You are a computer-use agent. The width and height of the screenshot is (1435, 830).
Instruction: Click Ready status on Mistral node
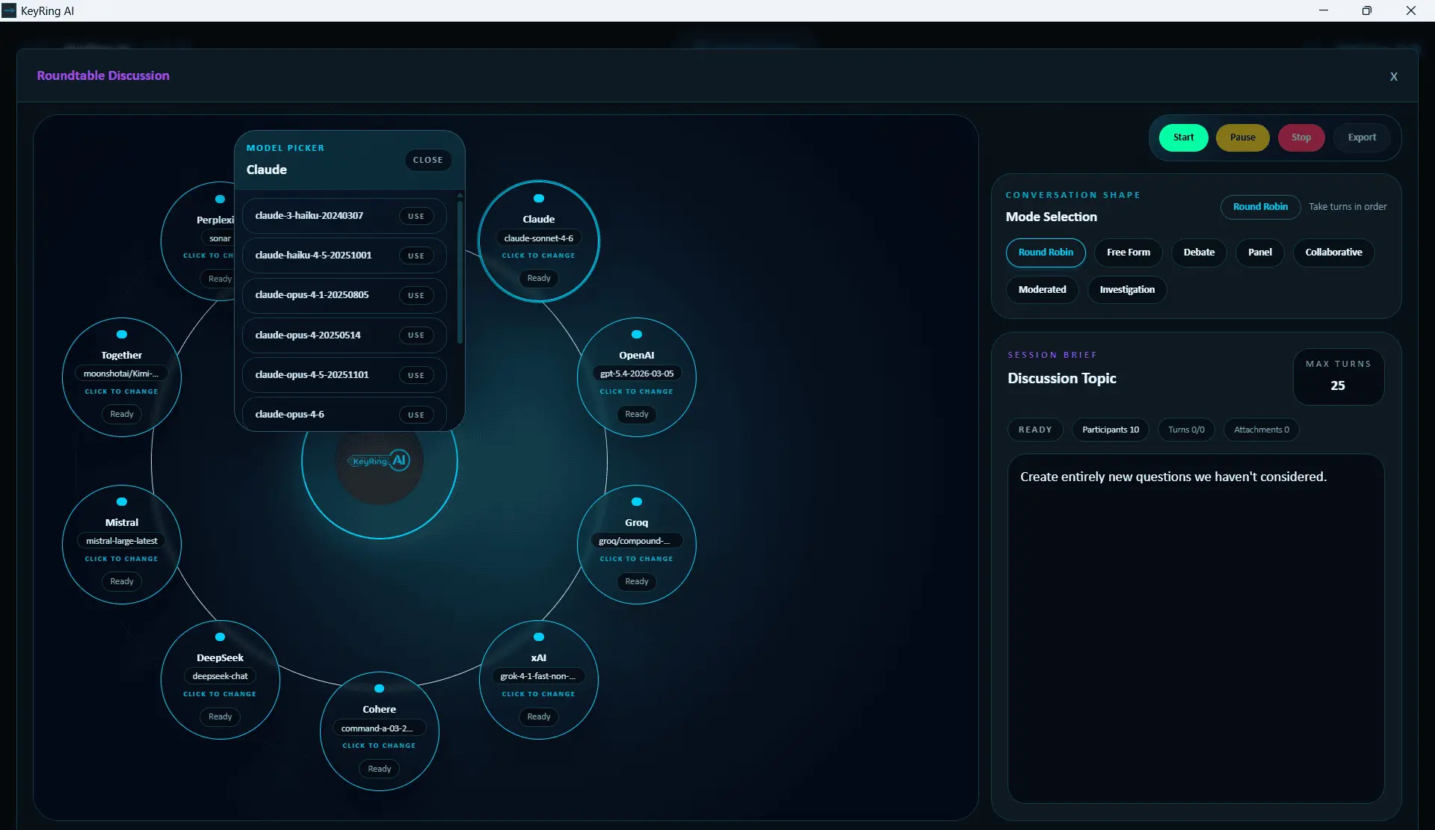[122, 582]
